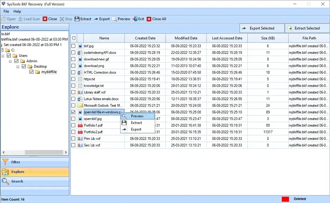Switch to the Filter pane

click(35, 162)
